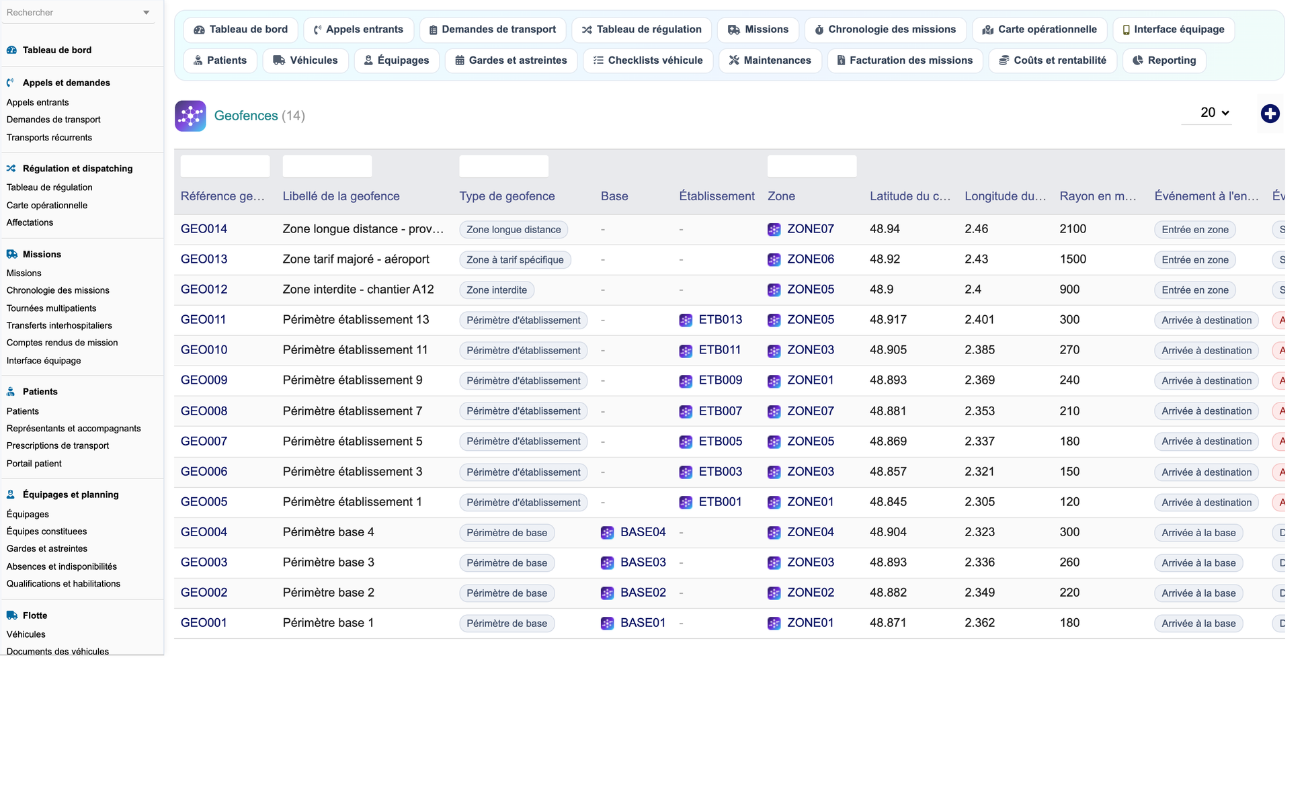This screenshot has width=1308, height=809.
Task: Open the Appels entrants top tab
Action: click(358, 30)
